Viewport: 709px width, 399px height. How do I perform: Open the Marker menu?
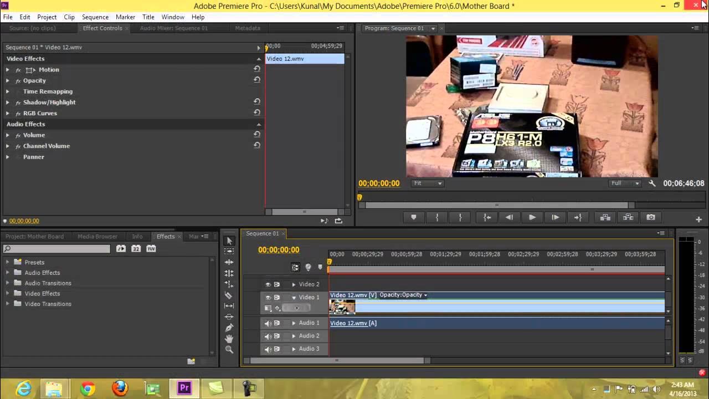coord(125,17)
